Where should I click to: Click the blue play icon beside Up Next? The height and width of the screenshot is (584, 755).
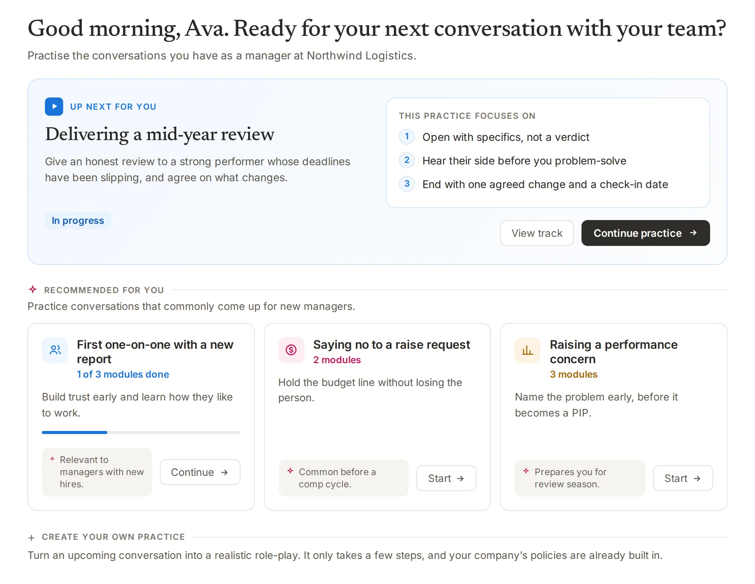click(54, 107)
